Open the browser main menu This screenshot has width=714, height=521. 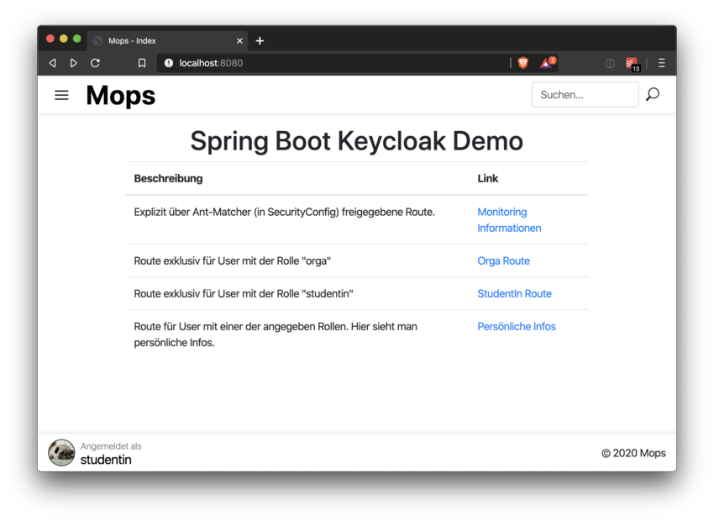tap(662, 63)
